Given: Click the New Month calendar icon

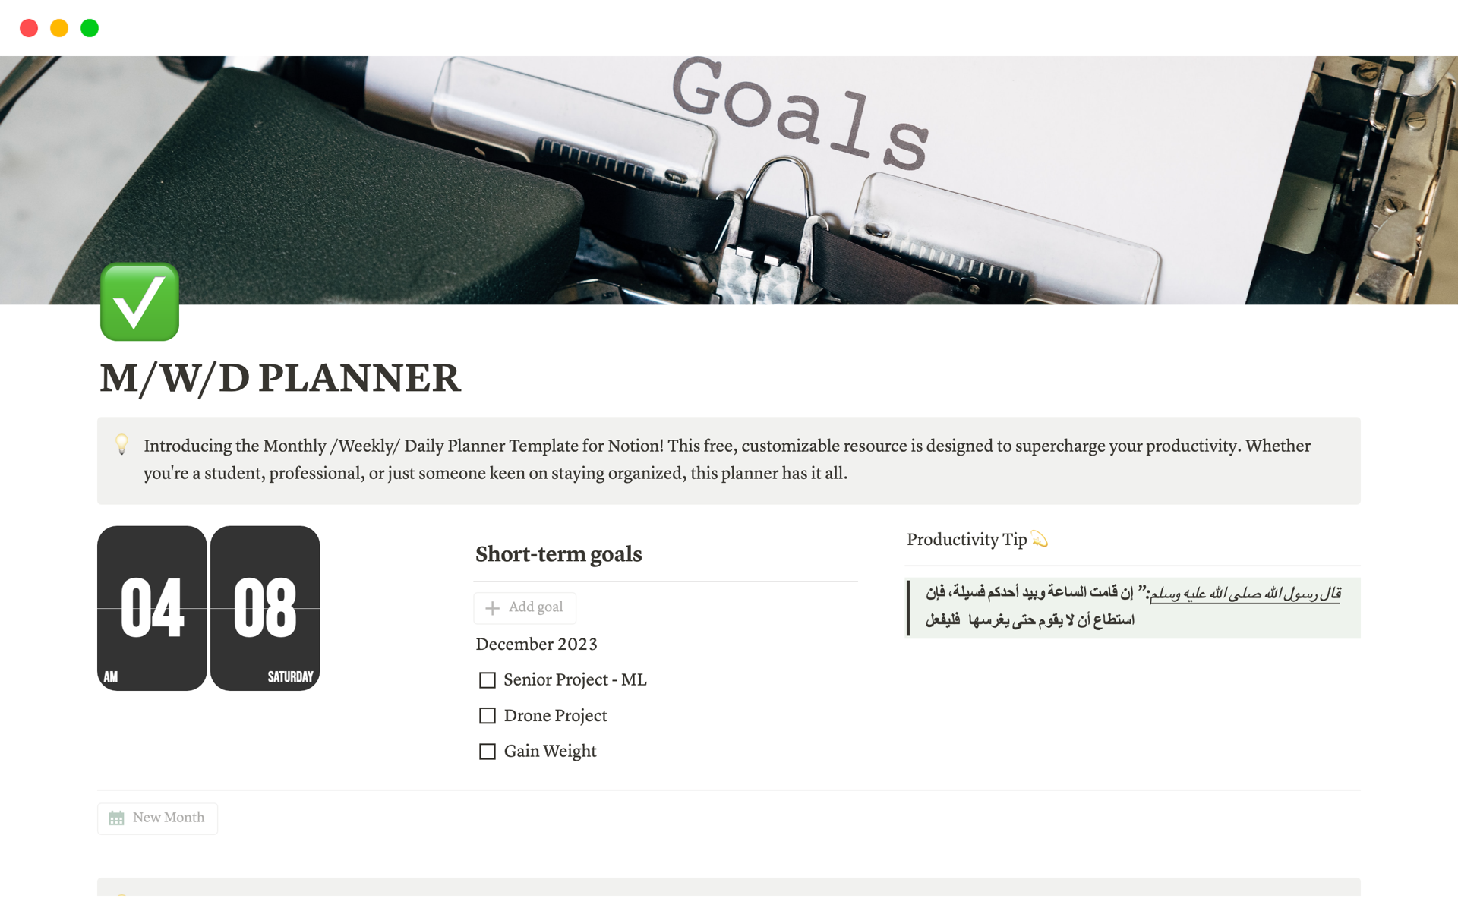Looking at the screenshot, I should tap(116, 817).
